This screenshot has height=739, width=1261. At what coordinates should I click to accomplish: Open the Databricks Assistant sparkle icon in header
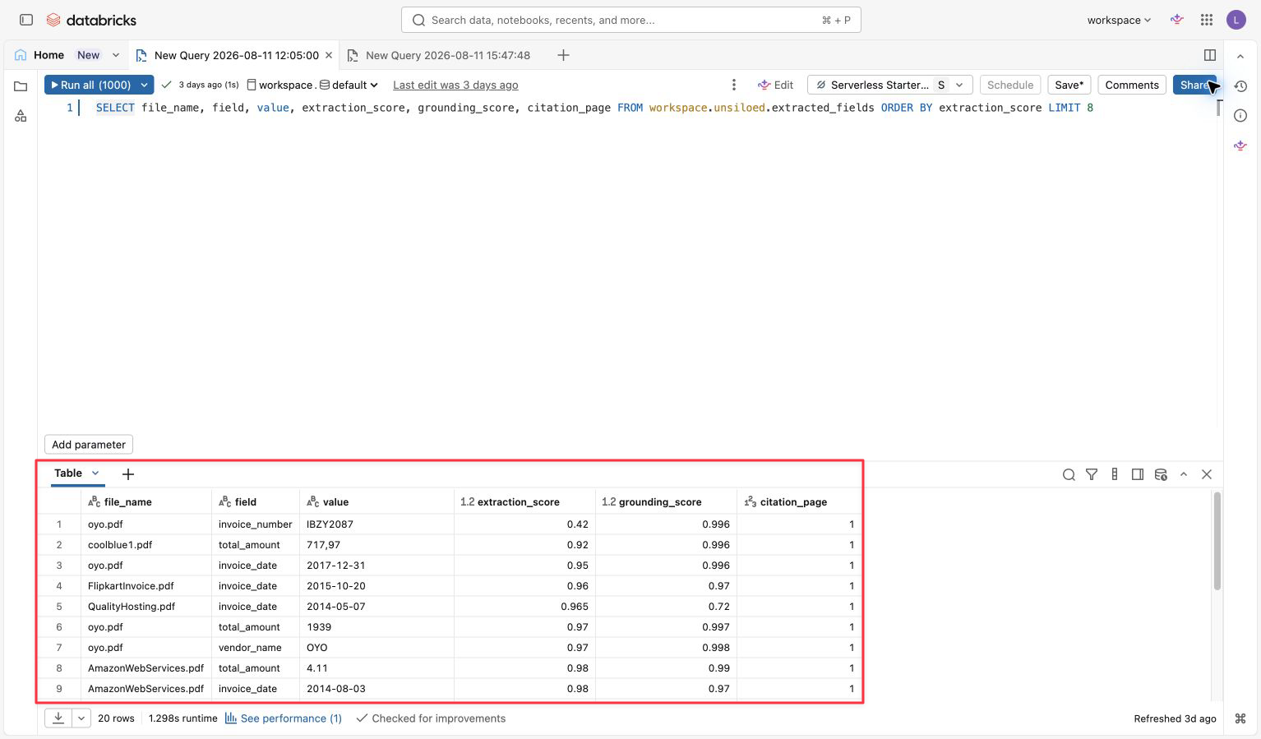[1177, 20]
